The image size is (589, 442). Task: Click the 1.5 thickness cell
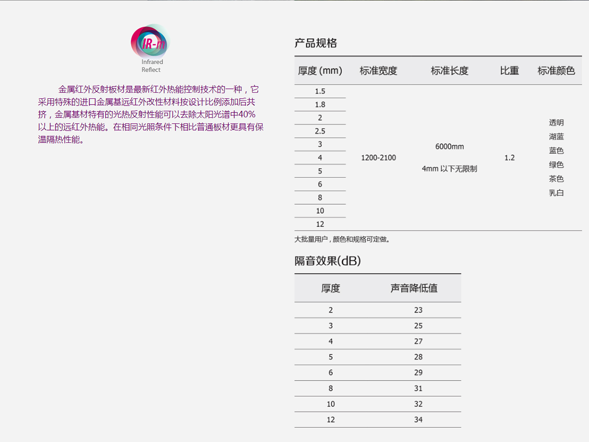point(320,91)
